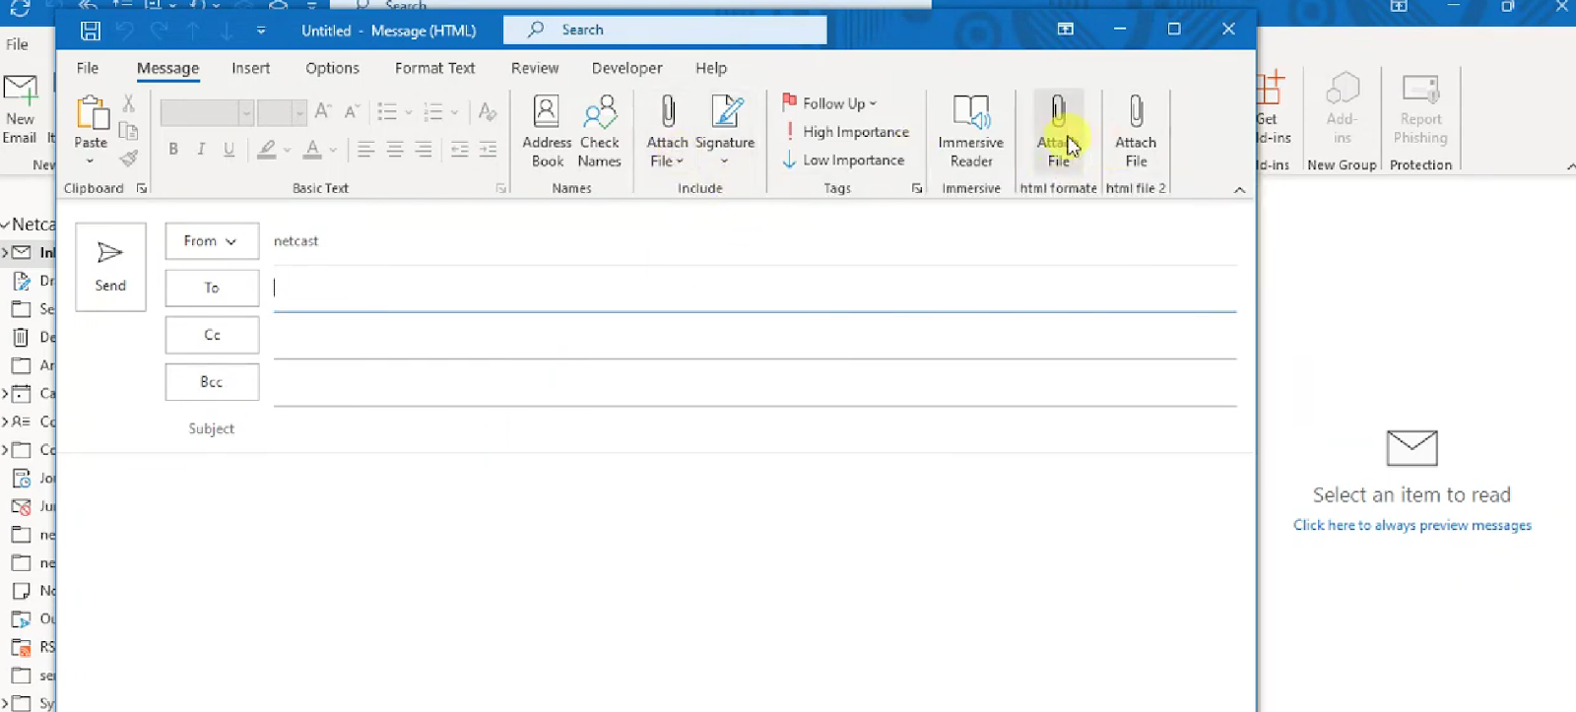Open the From account dropdown
The width and height of the screenshot is (1576, 712).
pos(212,241)
